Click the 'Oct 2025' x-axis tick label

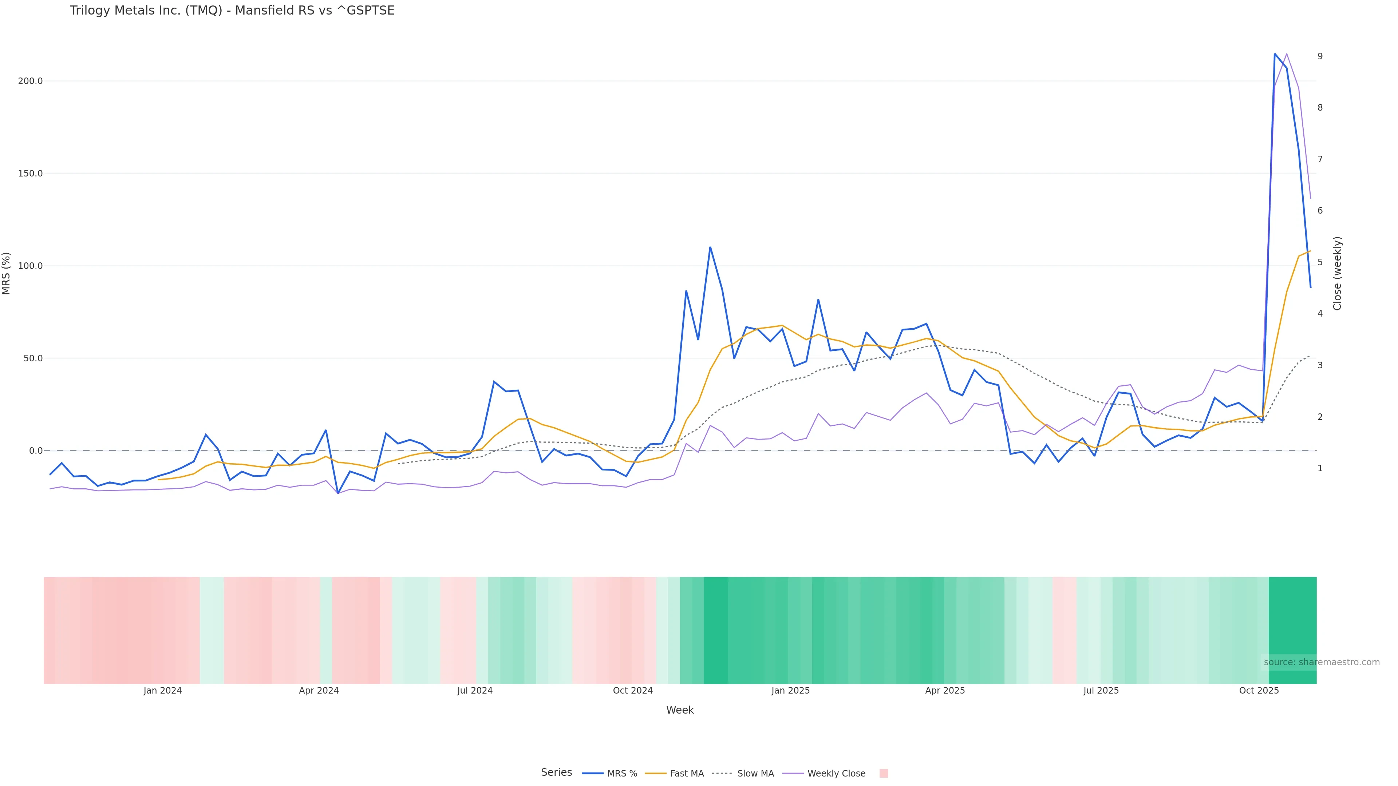pos(1259,691)
